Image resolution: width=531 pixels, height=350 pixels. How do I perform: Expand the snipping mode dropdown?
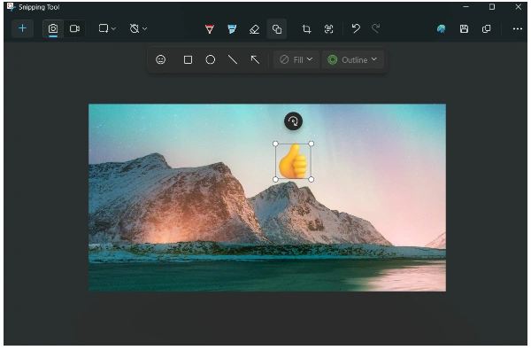(107, 29)
